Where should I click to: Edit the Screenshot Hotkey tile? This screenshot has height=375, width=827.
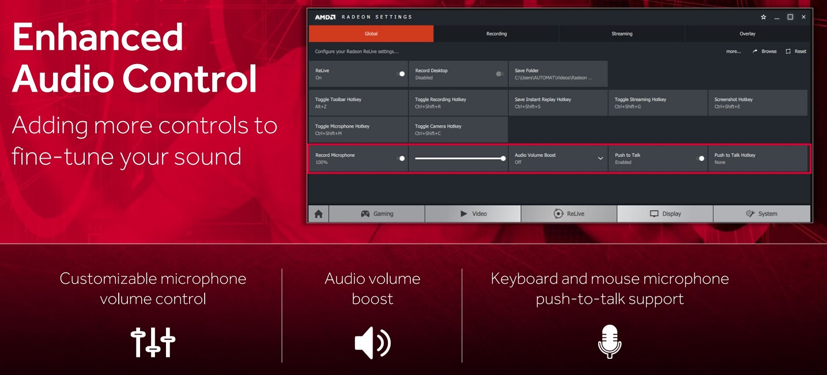click(758, 103)
